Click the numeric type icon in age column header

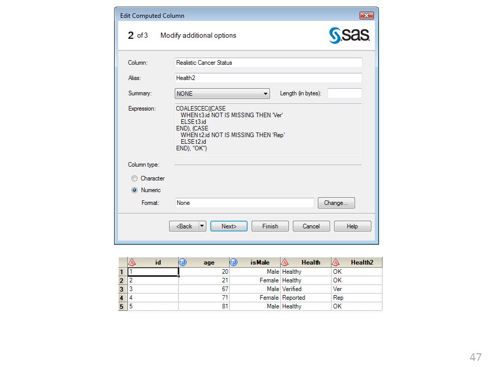183,263
